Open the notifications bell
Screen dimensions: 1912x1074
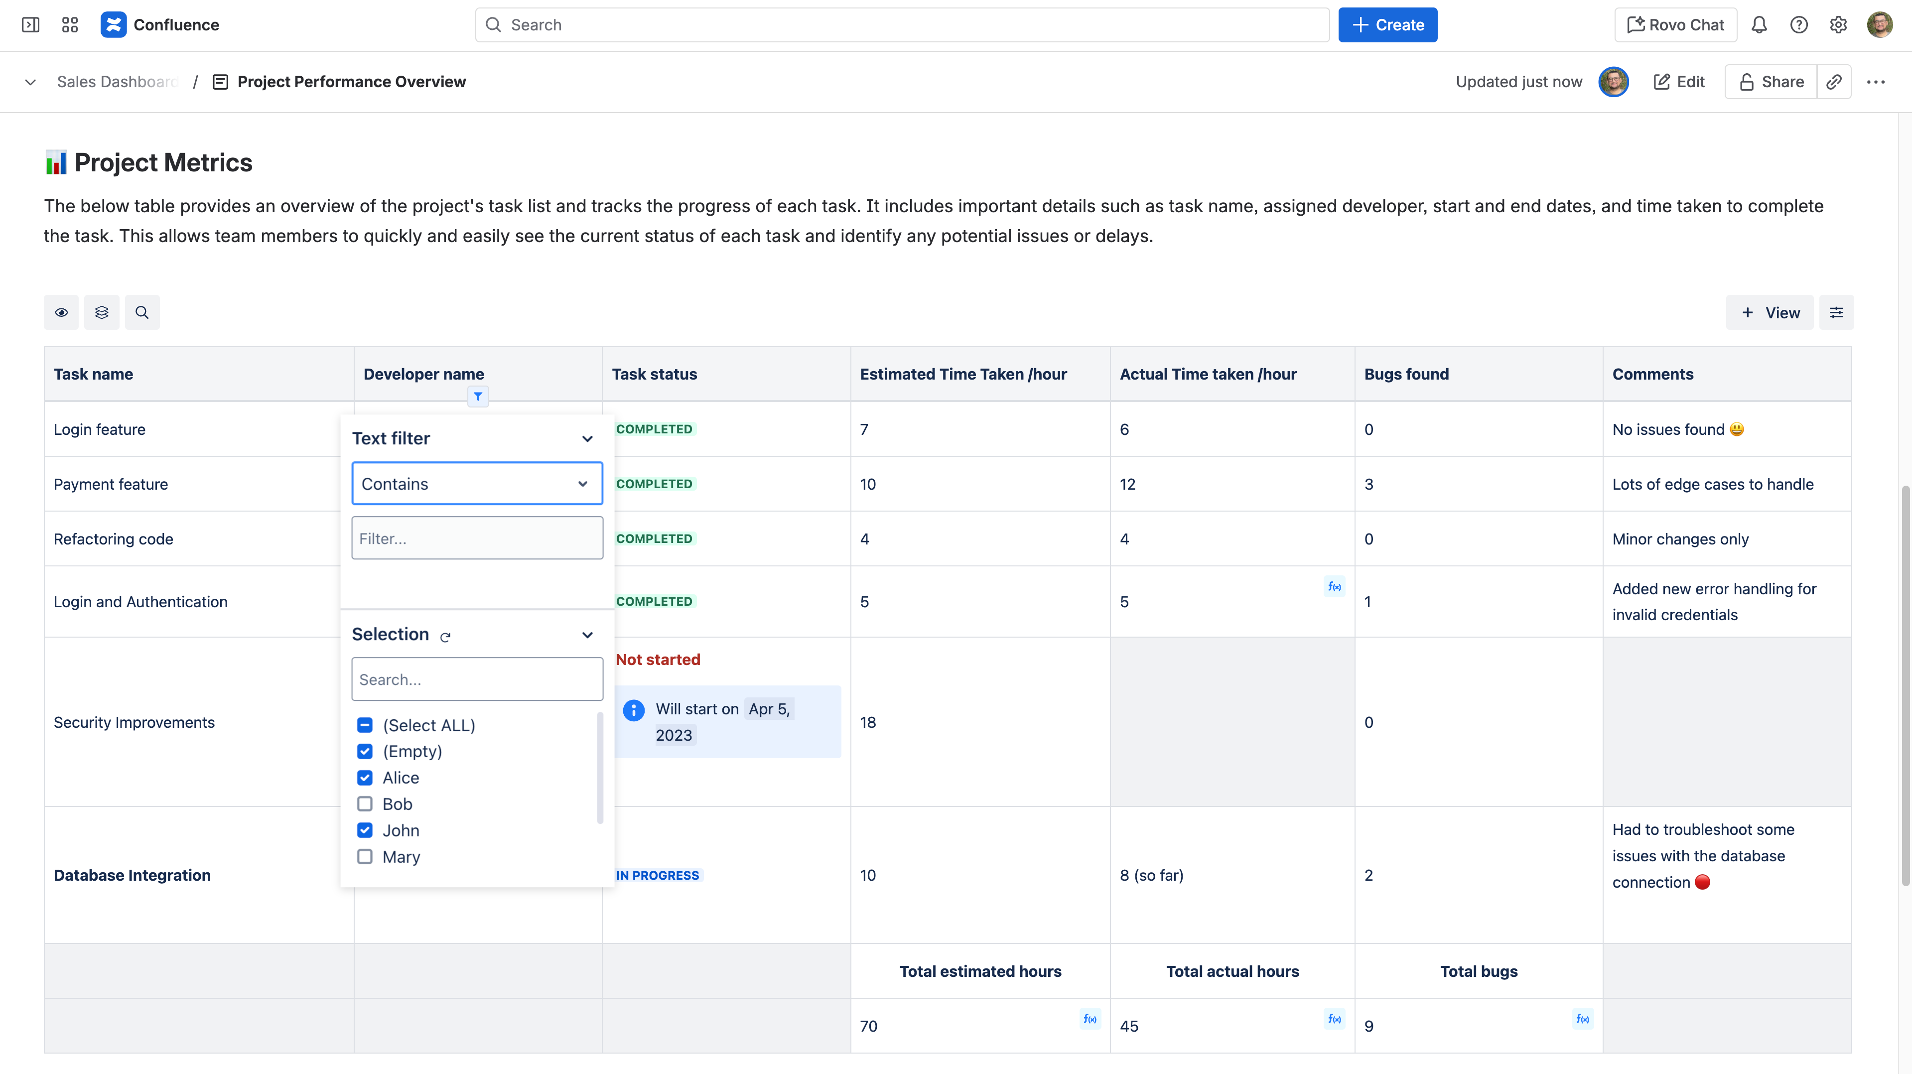click(1759, 24)
